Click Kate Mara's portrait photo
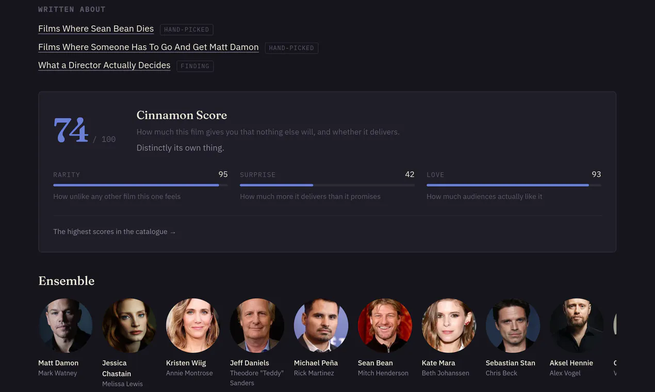 pos(449,325)
